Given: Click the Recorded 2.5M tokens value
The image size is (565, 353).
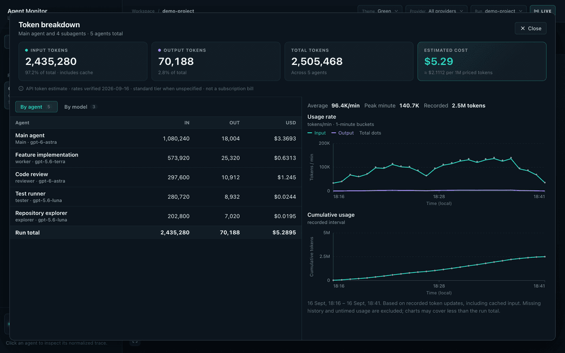Looking at the screenshot, I should (468, 106).
